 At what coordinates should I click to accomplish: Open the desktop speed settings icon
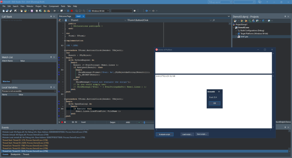tap(260, 2)
